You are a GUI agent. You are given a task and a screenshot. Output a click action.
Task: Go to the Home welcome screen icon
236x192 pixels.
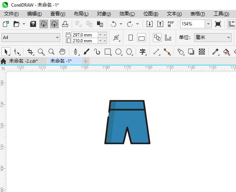tap(3, 61)
